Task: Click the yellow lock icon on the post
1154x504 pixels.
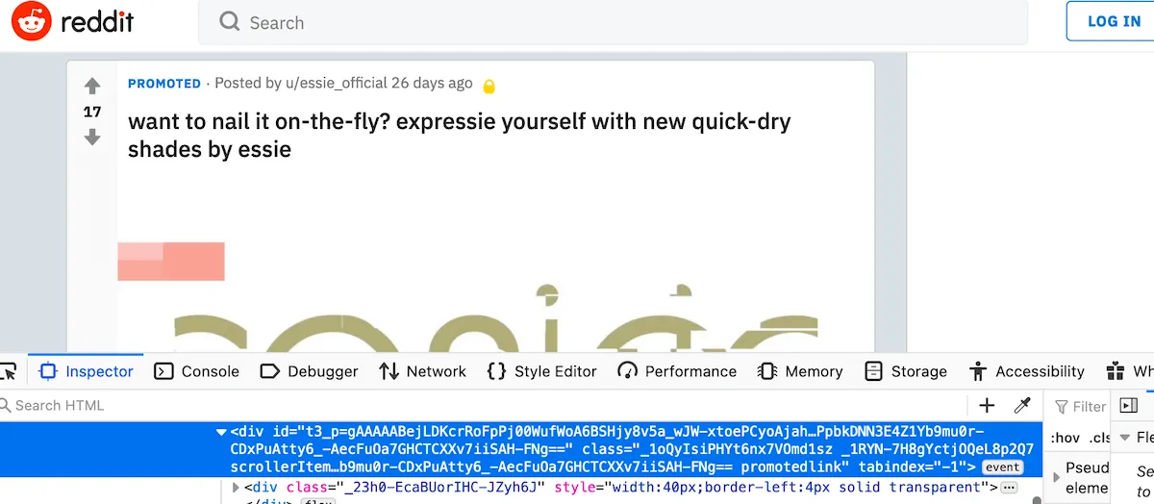Action: click(x=489, y=86)
